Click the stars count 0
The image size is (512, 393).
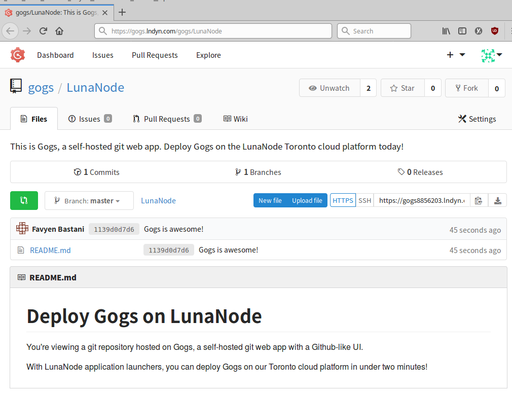[x=433, y=88]
